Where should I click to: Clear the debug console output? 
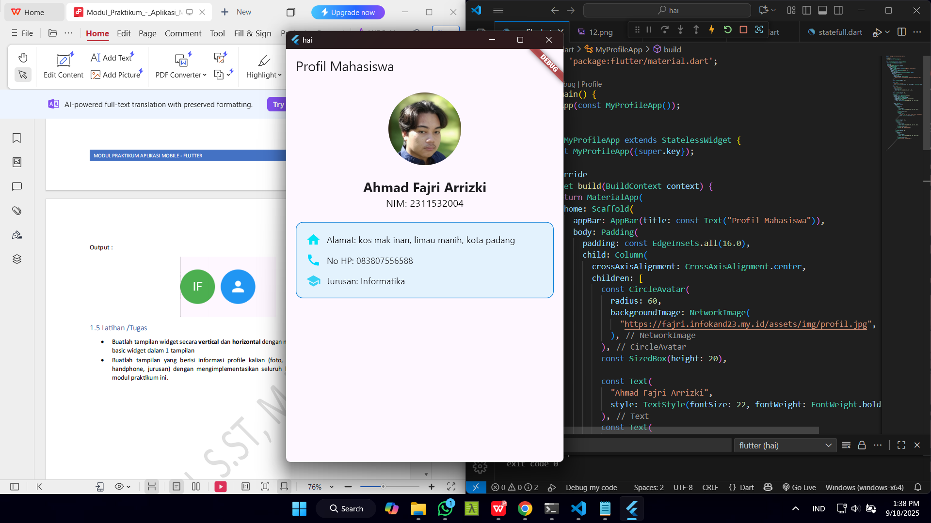(846, 446)
